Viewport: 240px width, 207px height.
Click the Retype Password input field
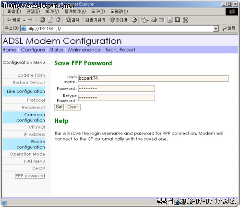[x=117, y=98]
